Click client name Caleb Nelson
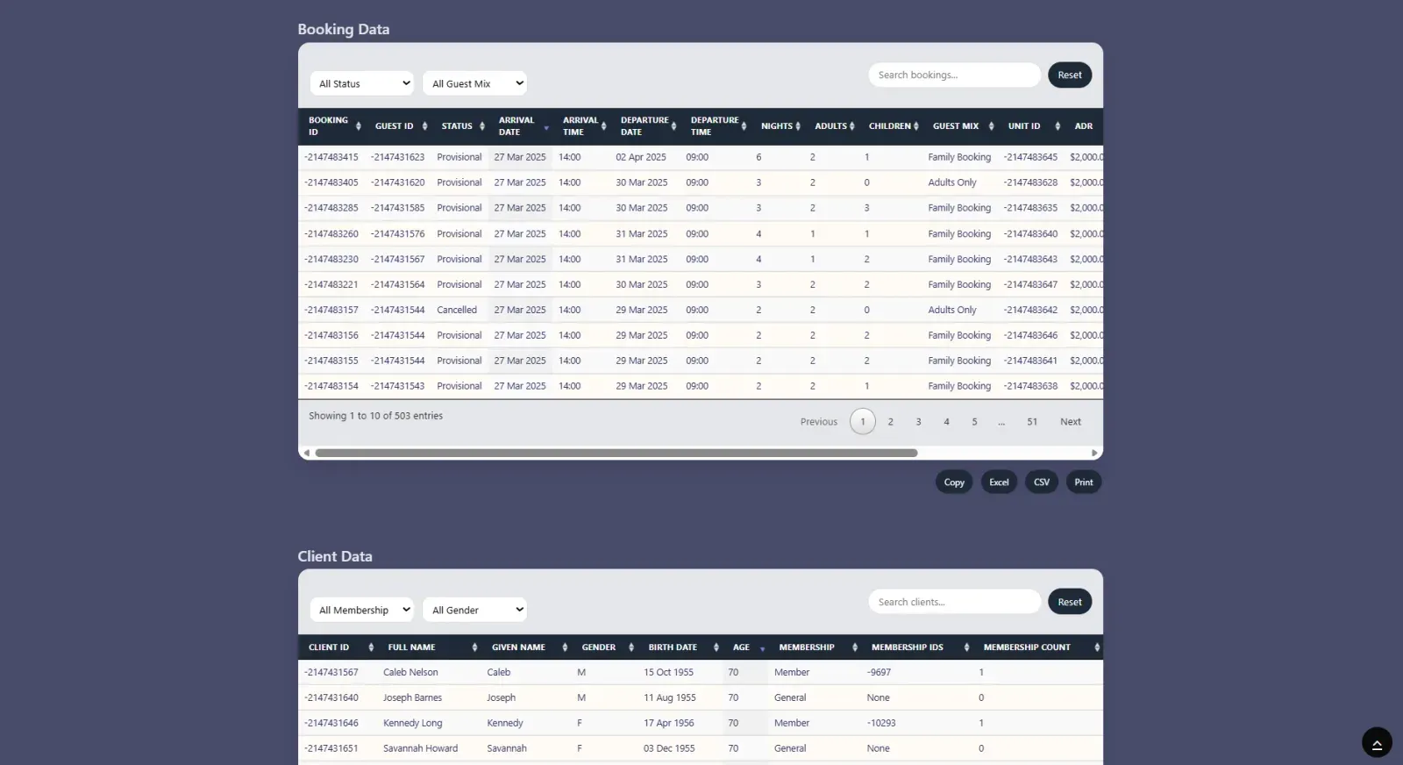The width and height of the screenshot is (1403, 765). (x=410, y=673)
